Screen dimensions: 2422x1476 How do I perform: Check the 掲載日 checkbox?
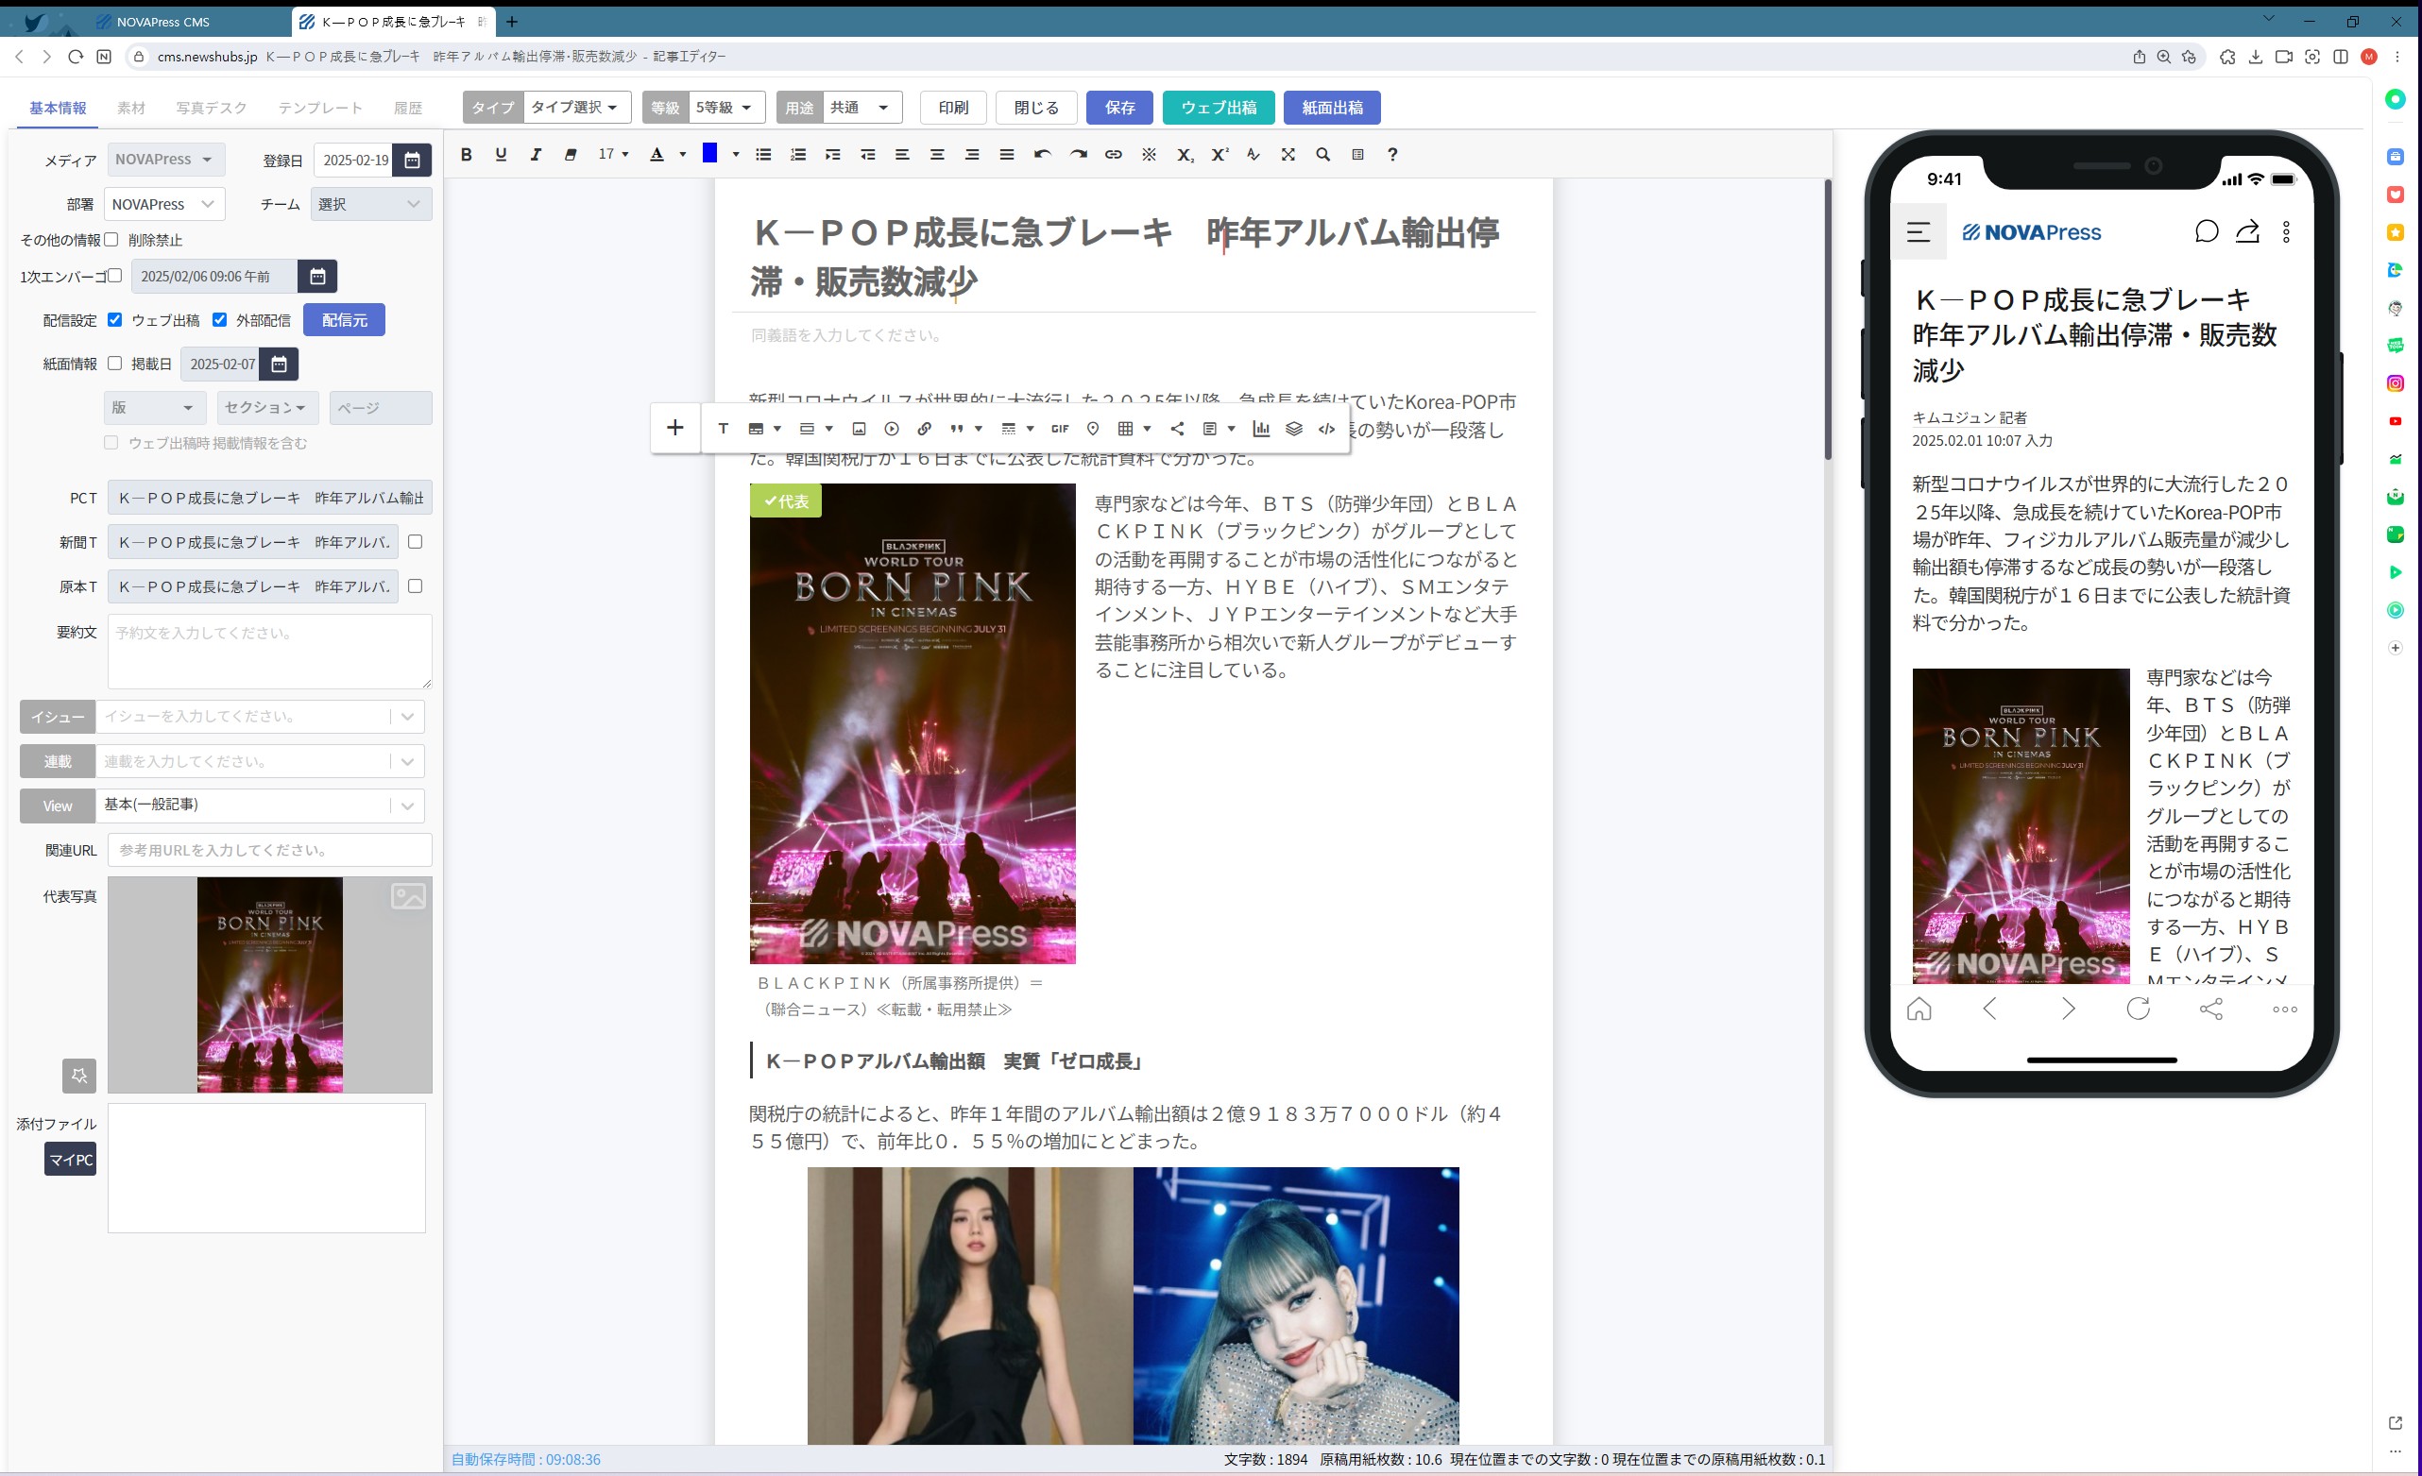pos(115,363)
